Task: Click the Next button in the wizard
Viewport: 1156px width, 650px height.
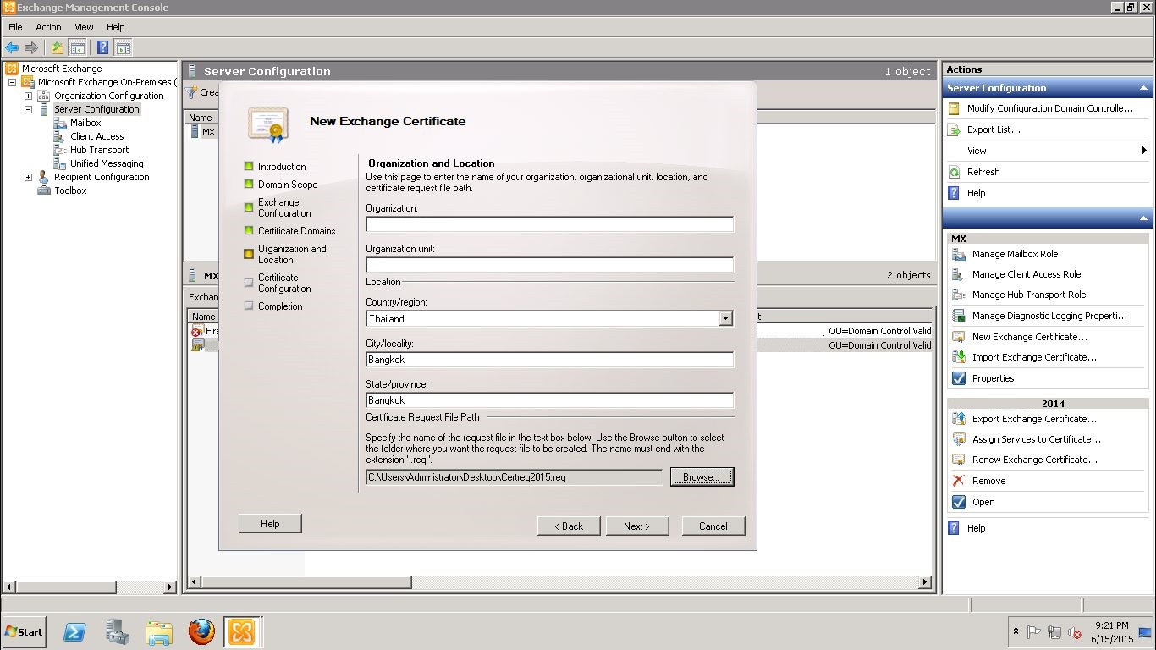Action: click(x=637, y=526)
